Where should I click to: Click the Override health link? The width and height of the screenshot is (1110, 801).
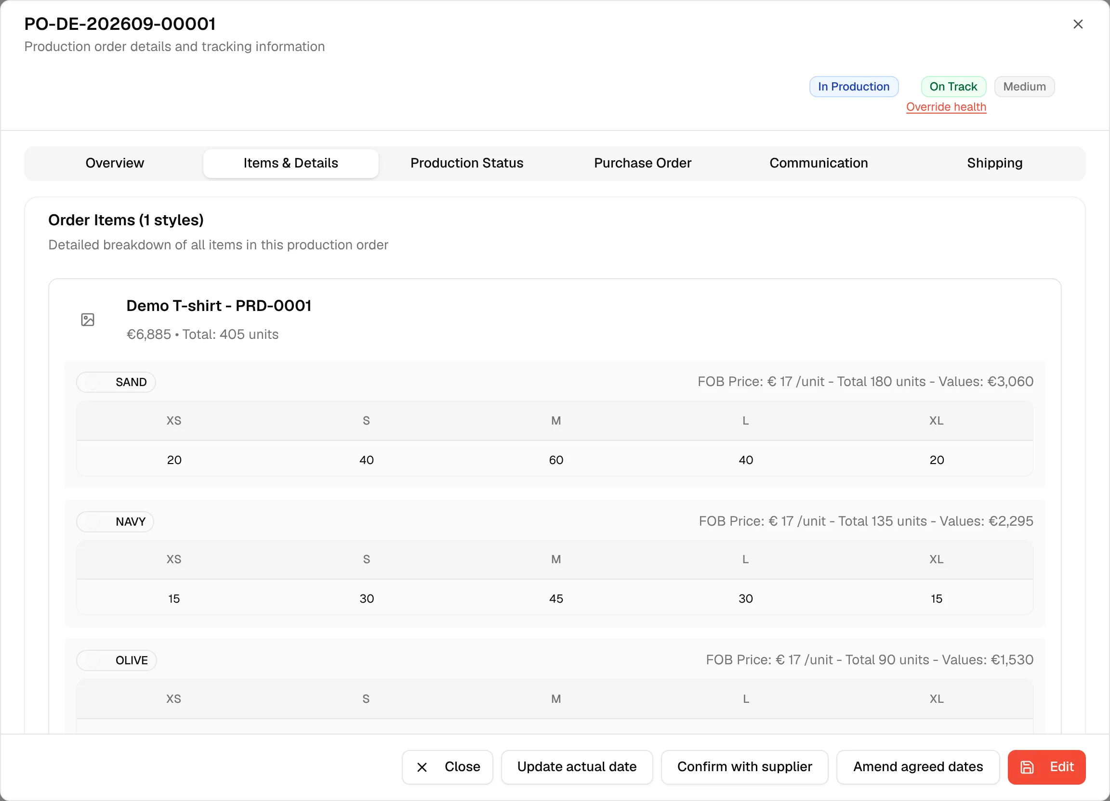(946, 107)
